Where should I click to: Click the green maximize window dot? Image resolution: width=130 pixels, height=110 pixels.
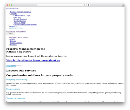pyautogui.click(x=11, y=5)
